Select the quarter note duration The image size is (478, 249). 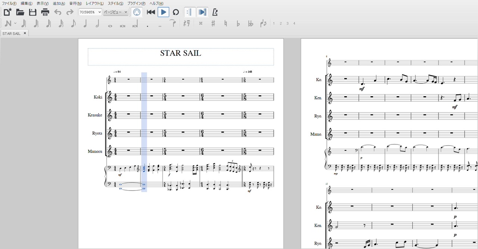click(x=85, y=23)
